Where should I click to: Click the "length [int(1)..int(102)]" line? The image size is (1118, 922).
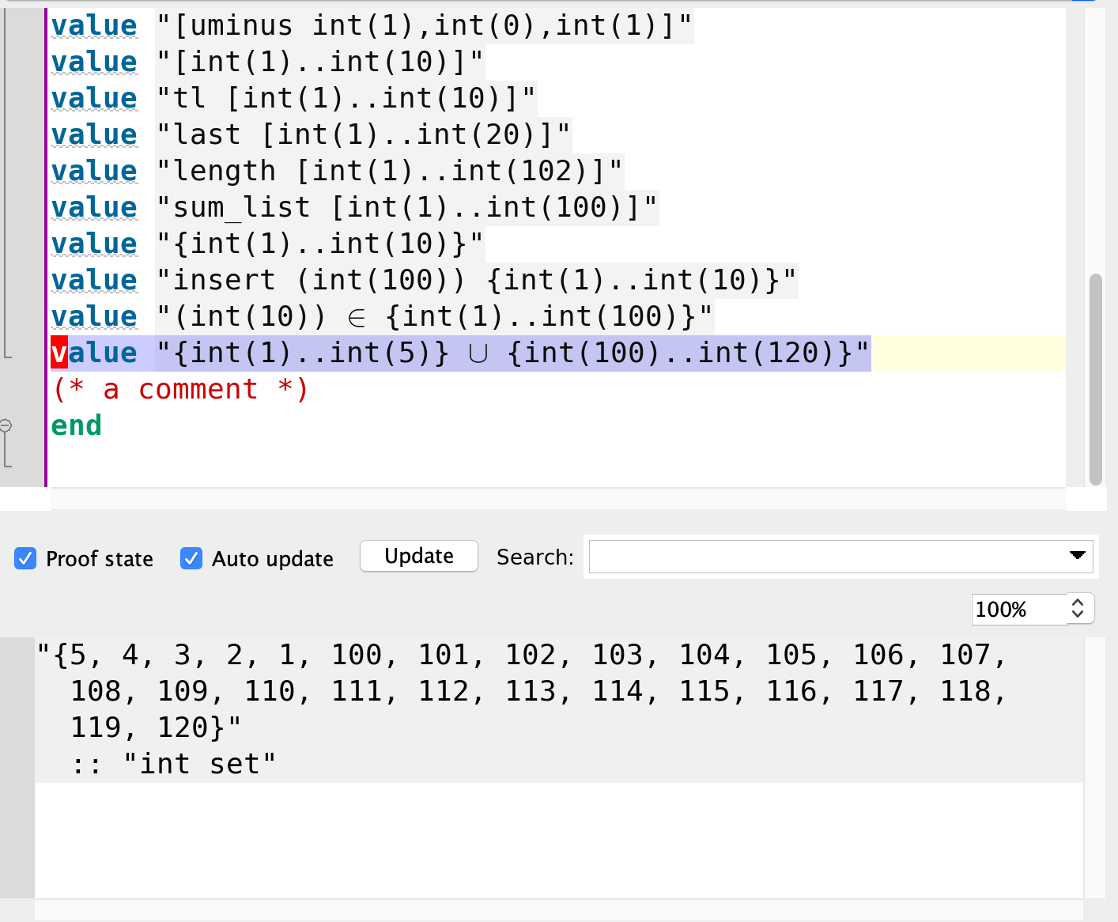click(x=337, y=172)
